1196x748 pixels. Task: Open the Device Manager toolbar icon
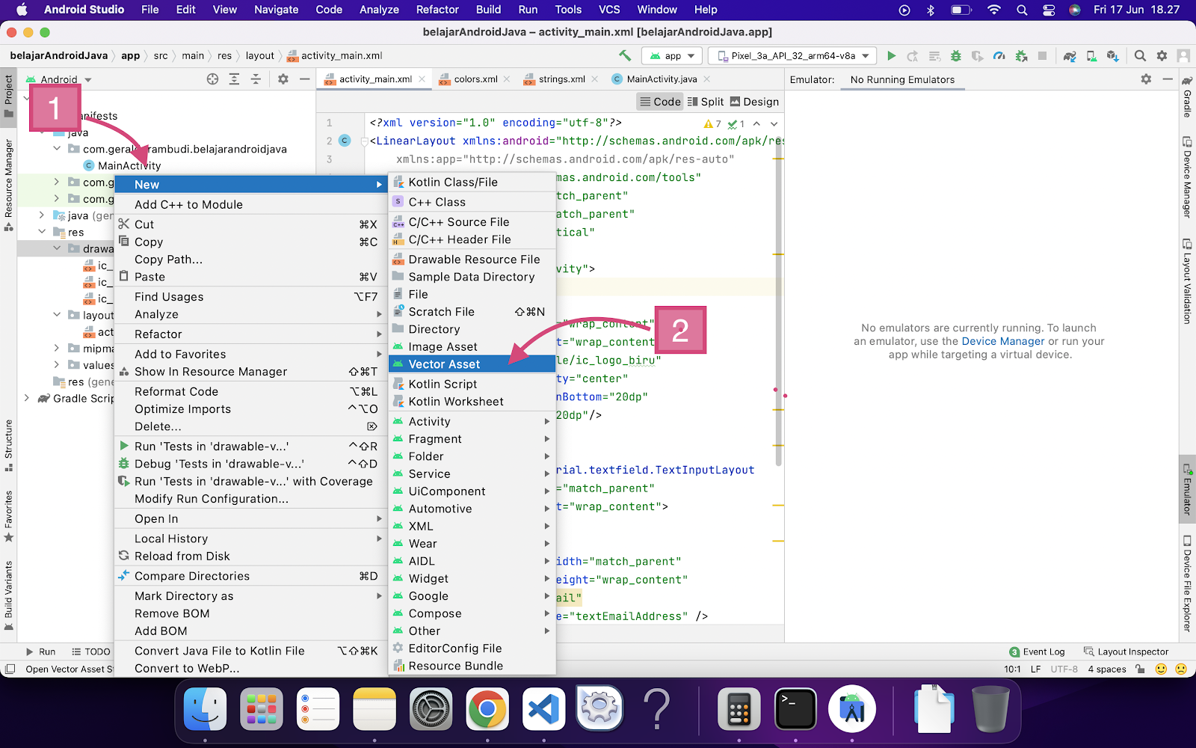(x=1091, y=55)
